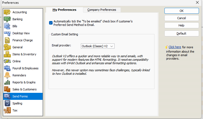Viewport: 203px width, 119px height.
Task: Untick the "To be emailed" auto-tick checkbox
Action: [x=51, y=23]
